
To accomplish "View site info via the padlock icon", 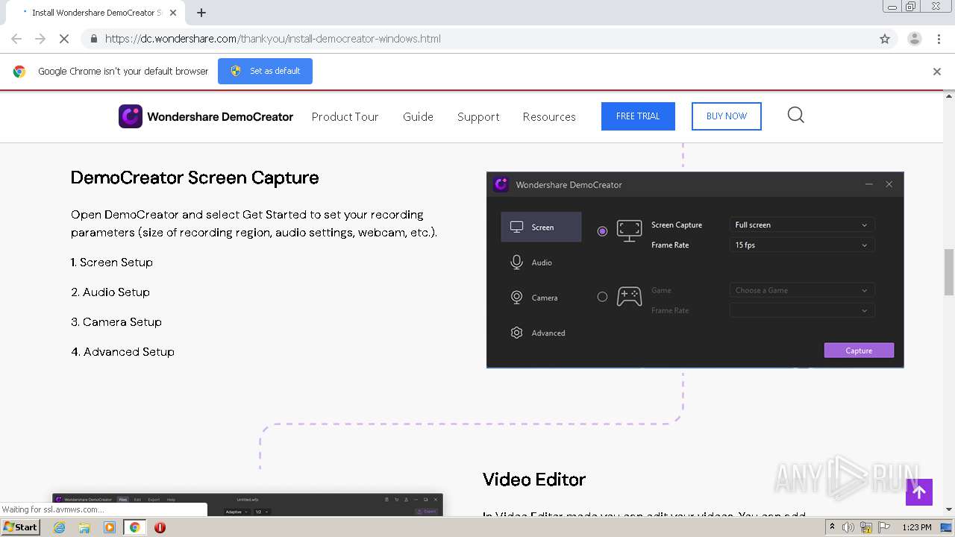I will pos(93,39).
